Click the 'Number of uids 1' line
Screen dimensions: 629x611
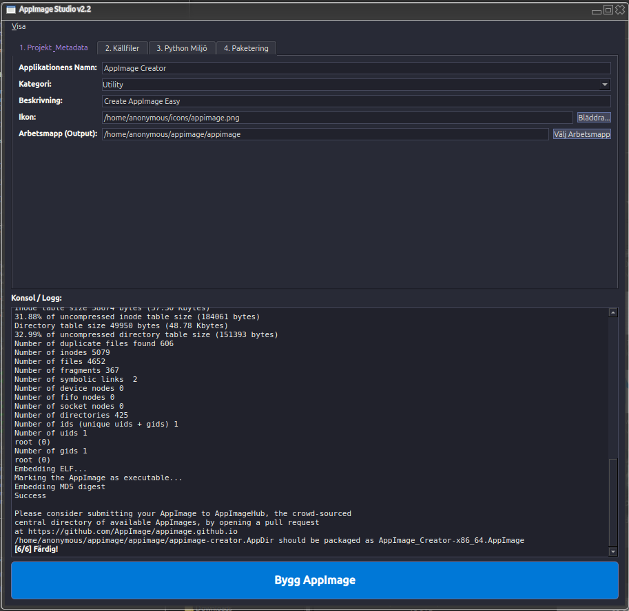(x=50, y=433)
